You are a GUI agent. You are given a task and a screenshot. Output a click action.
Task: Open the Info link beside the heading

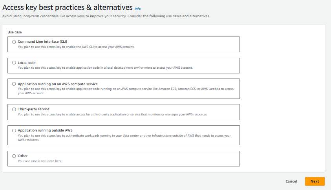click(138, 9)
